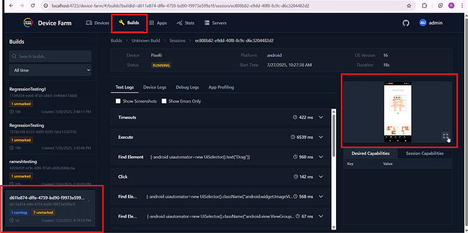Expand the ViewGroup Find Element log entry
This screenshot has height=233, width=468.
pyautogui.click(x=321, y=216)
